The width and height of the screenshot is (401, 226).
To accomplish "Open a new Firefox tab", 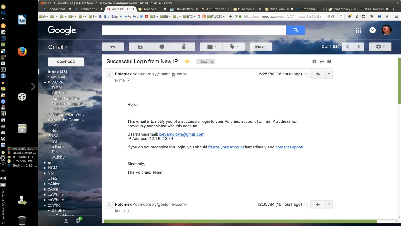I will pos(394,9).
